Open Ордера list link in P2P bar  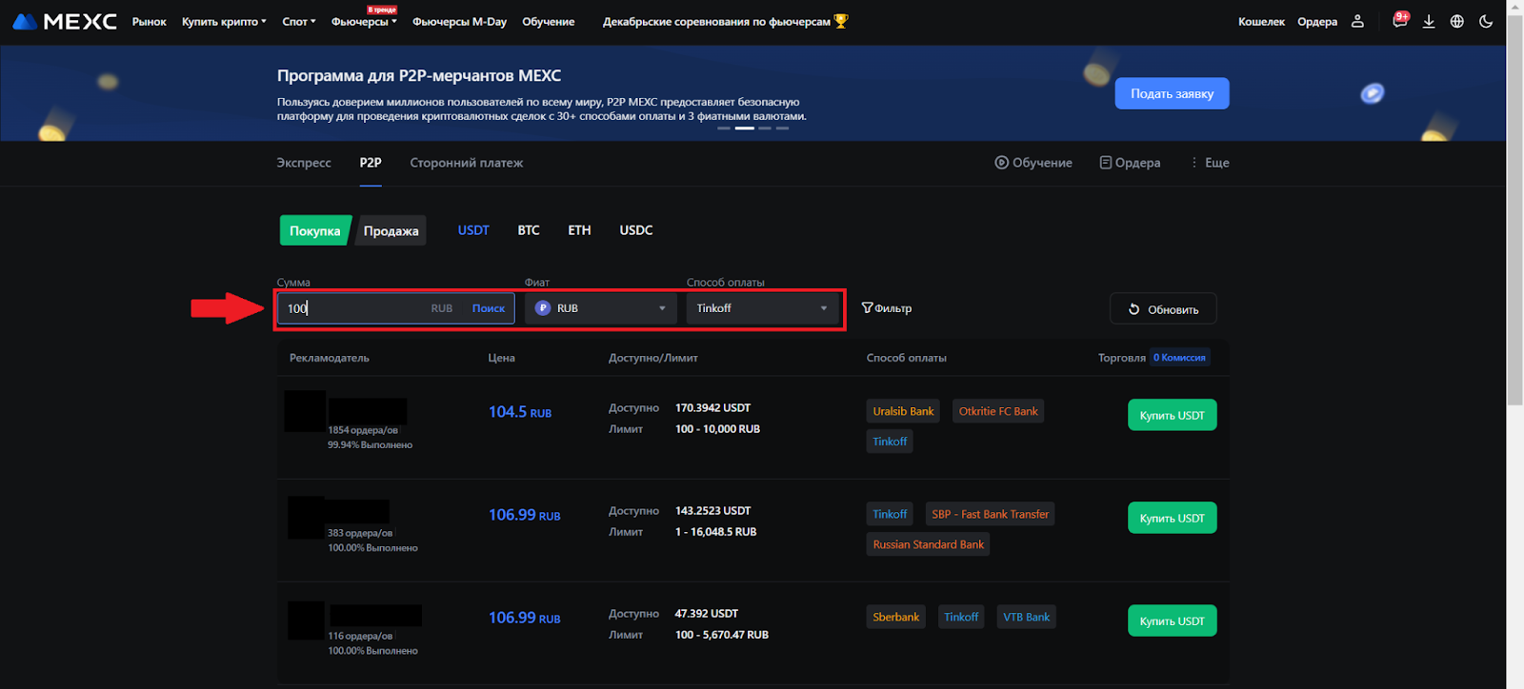1130,163
